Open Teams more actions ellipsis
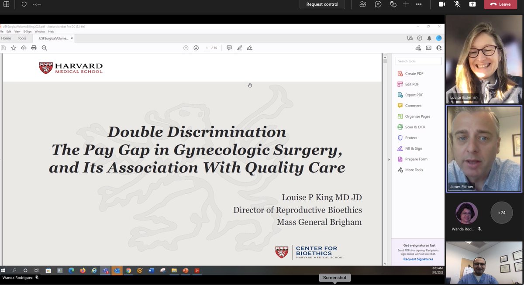 point(419,4)
